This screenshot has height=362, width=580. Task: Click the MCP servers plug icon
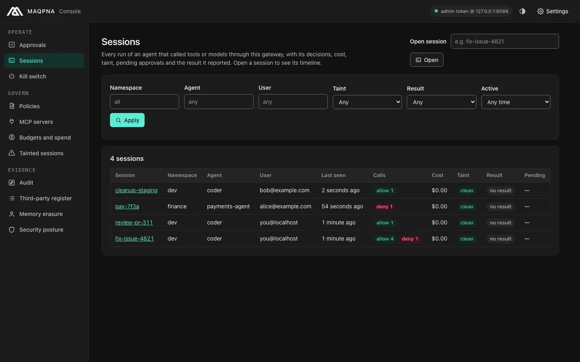tap(12, 122)
